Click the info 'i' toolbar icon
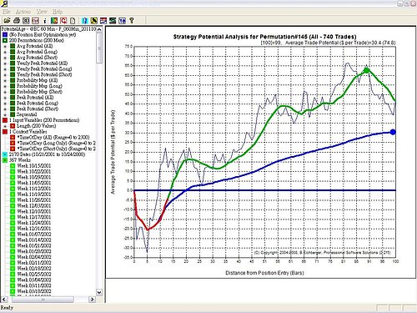Image resolution: width=417 pixels, height=313 pixels. (45, 20)
